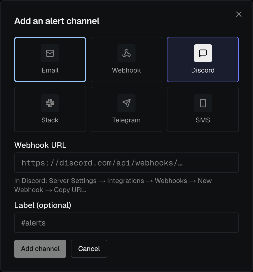Choose the Webhook channel option
Screen dimensions: 253x272
(127, 59)
